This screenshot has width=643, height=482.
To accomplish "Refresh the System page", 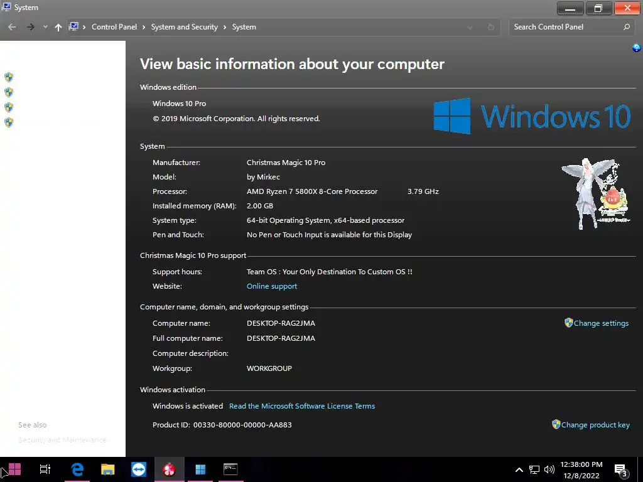I will 491,27.
